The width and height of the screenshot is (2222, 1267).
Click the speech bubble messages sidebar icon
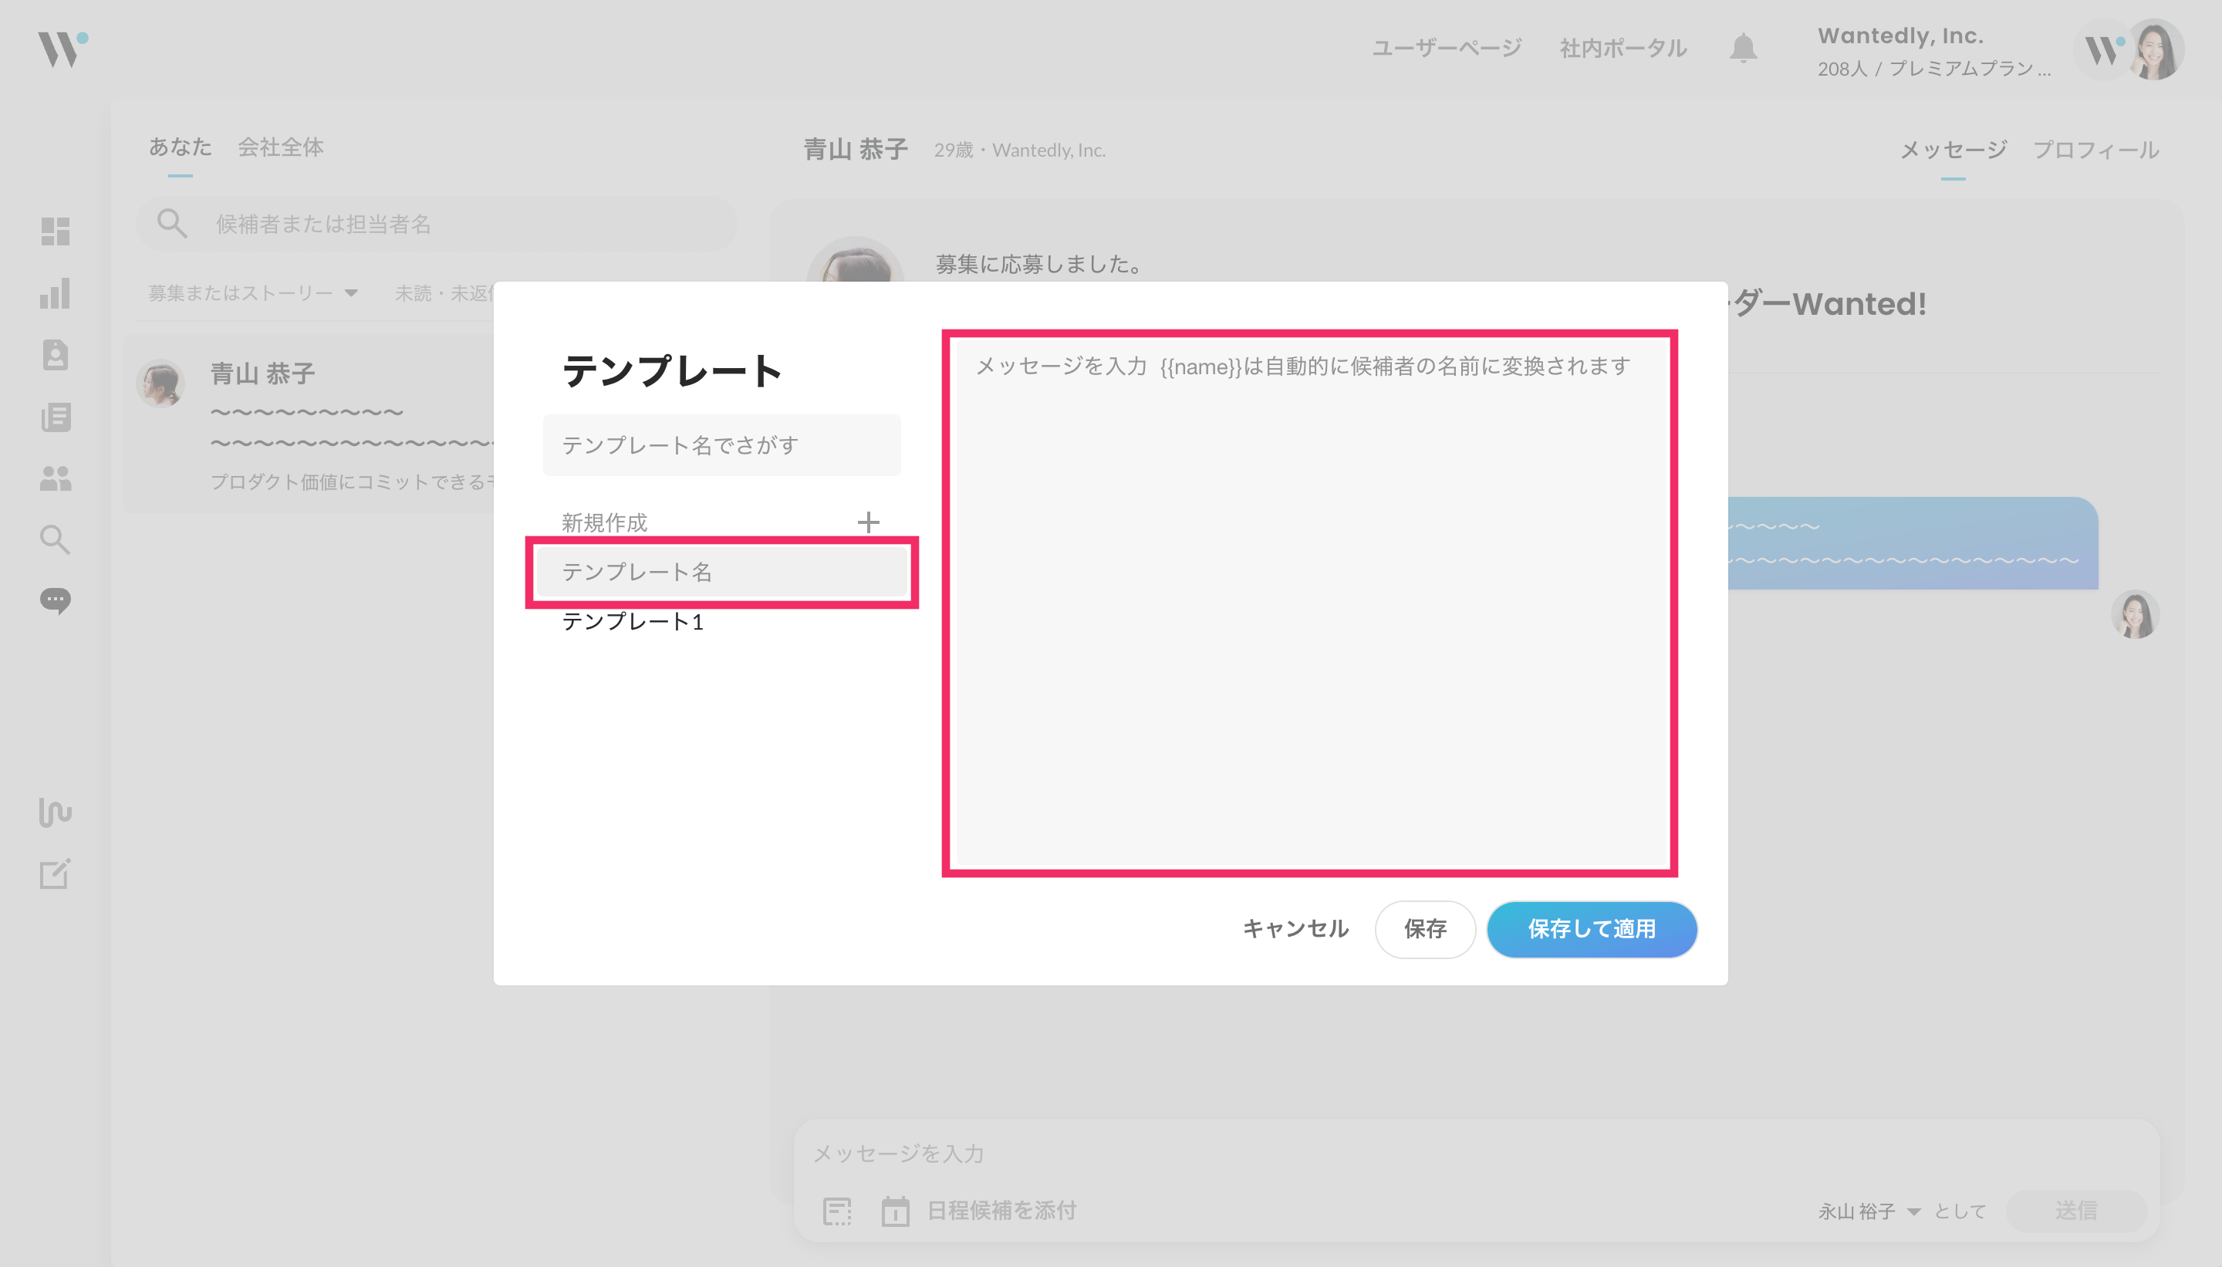(55, 600)
